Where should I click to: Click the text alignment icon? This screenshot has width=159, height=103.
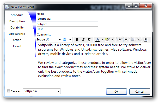133,40
